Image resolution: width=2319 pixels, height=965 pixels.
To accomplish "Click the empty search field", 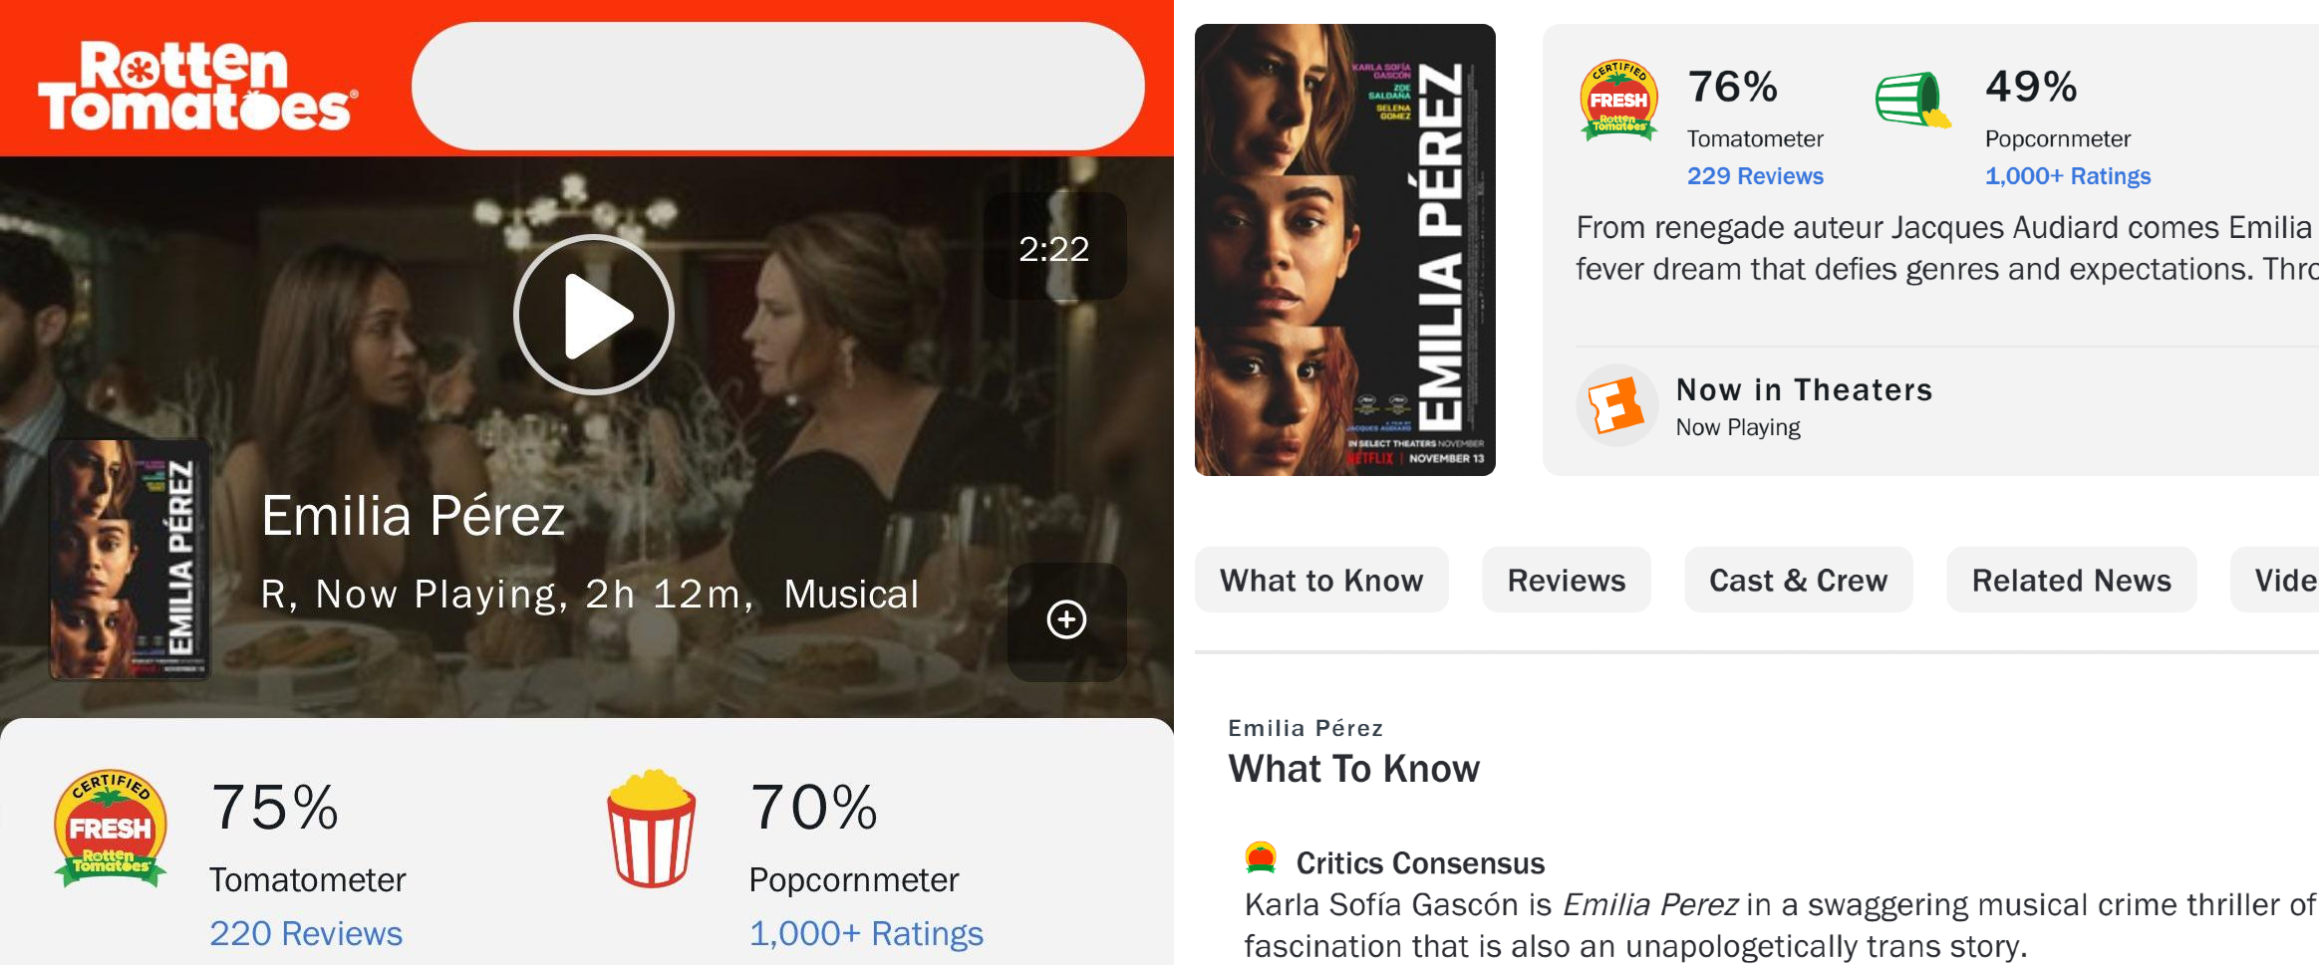I will tap(778, 87).
